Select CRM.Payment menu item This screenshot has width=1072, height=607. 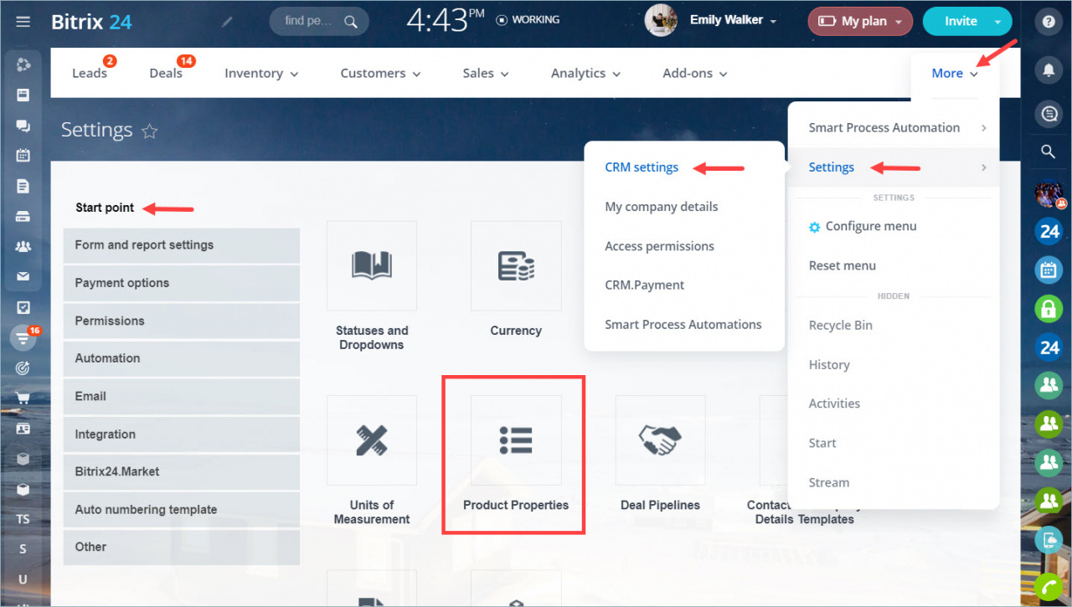pos(645,285)
